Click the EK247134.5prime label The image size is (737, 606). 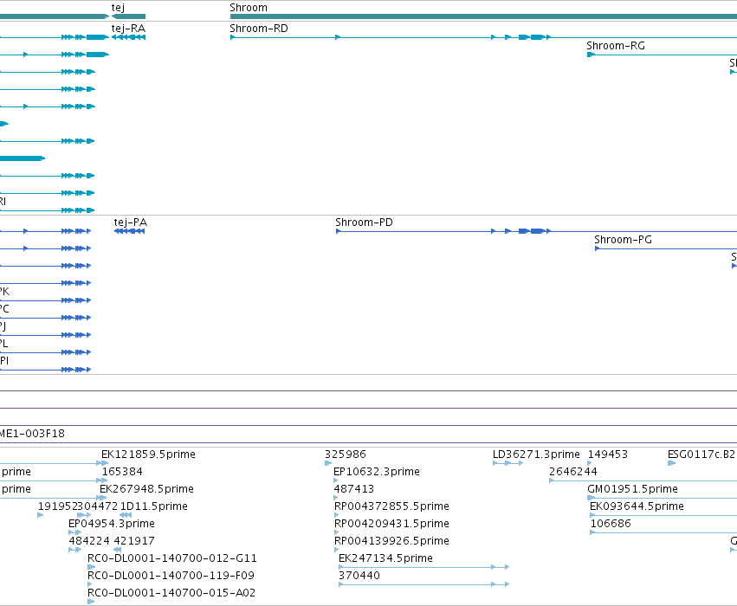point(385,558)
